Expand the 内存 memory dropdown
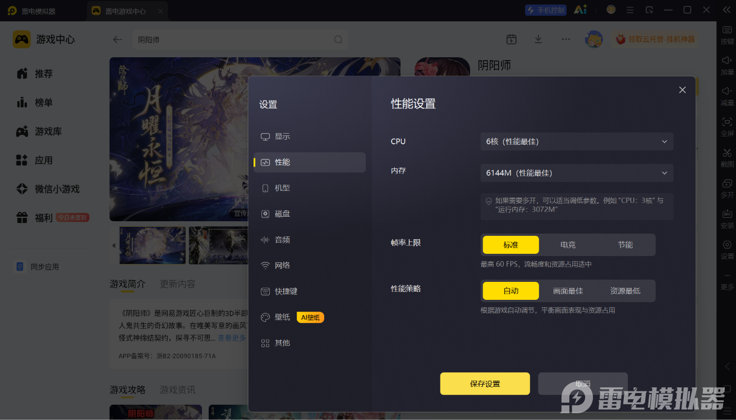The height and width of the screenshot is (420, 736). 577,173
